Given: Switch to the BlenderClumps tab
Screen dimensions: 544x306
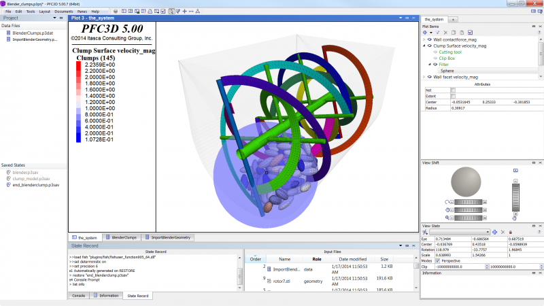Looking at the screenshot, I should (121, 237).
